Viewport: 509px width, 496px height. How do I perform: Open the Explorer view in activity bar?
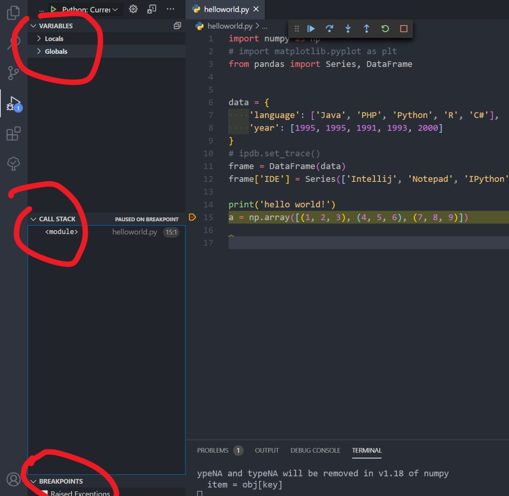pos(14,12)
